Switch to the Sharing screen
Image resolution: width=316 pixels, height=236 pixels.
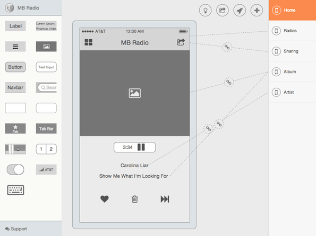[292, 51]
